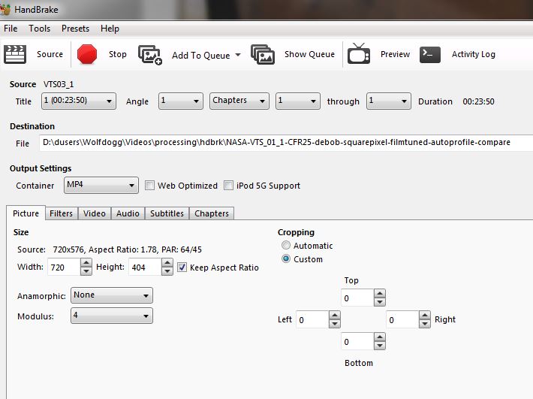This screenshot has width=533, height=399.
Task: Uncheck the Keep Aspect Ratio checkbox
Action: (x=182, y=268)
